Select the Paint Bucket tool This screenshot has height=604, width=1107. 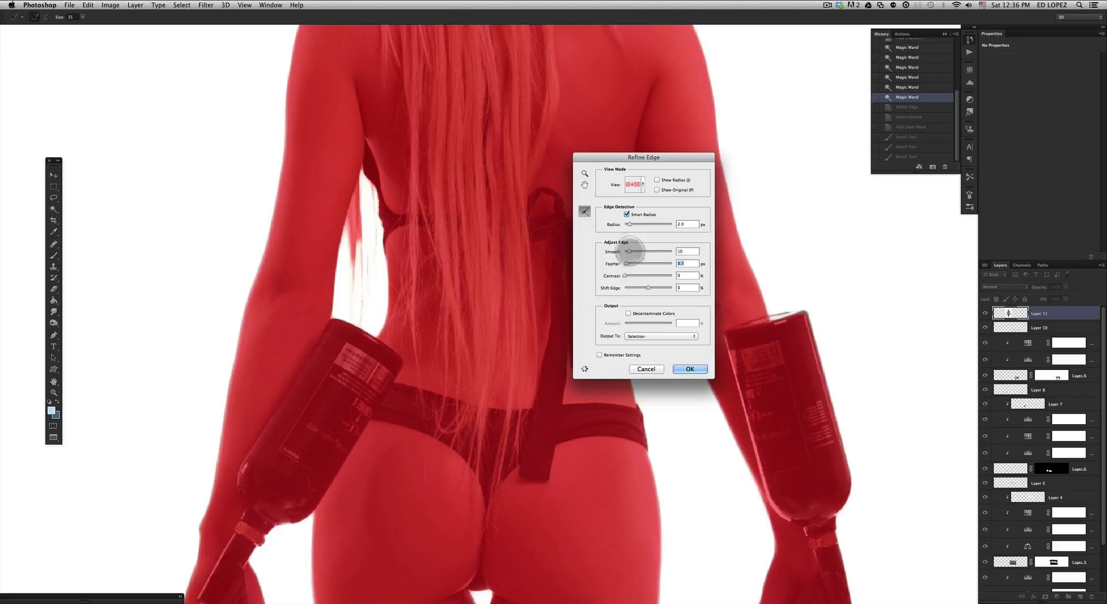54,300
